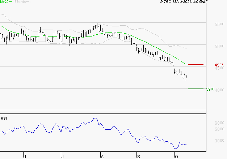Click the O month marker on time axis
The height and width of the screenshot is (159, 227).
click(176, 157)
